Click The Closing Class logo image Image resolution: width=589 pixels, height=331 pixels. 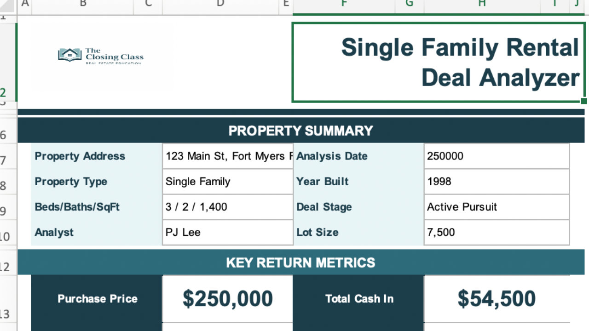coord(100,56)
